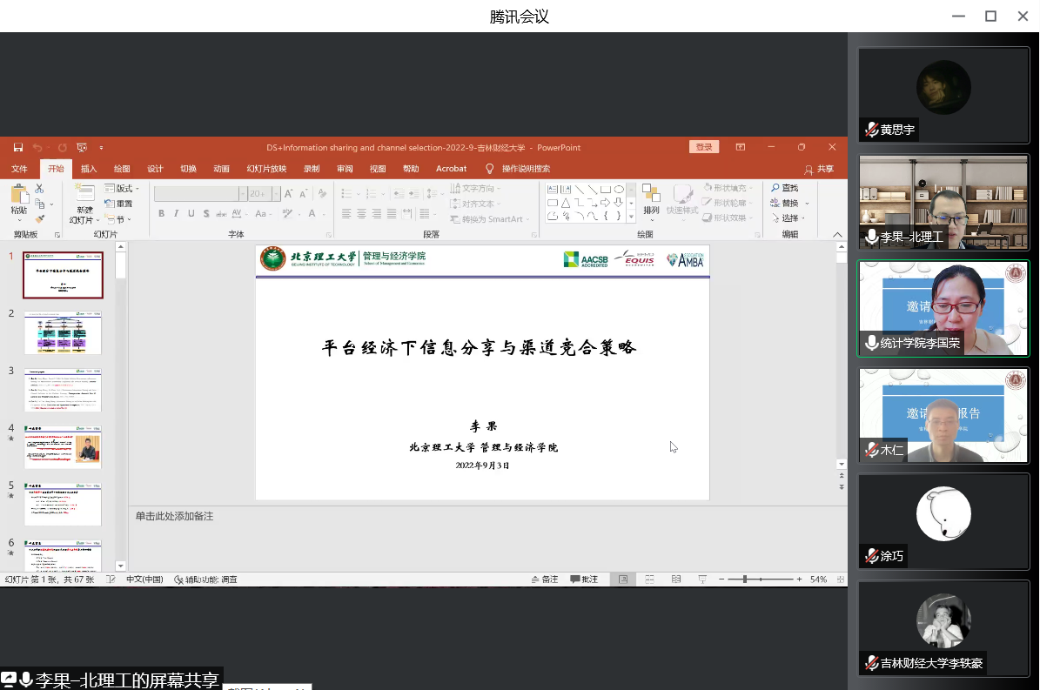
Task: Click the New Slide icon
Action: 84,195
